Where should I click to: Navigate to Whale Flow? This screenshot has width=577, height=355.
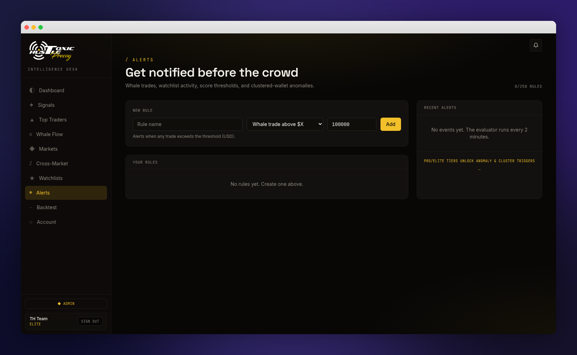[x=66, y=134]
